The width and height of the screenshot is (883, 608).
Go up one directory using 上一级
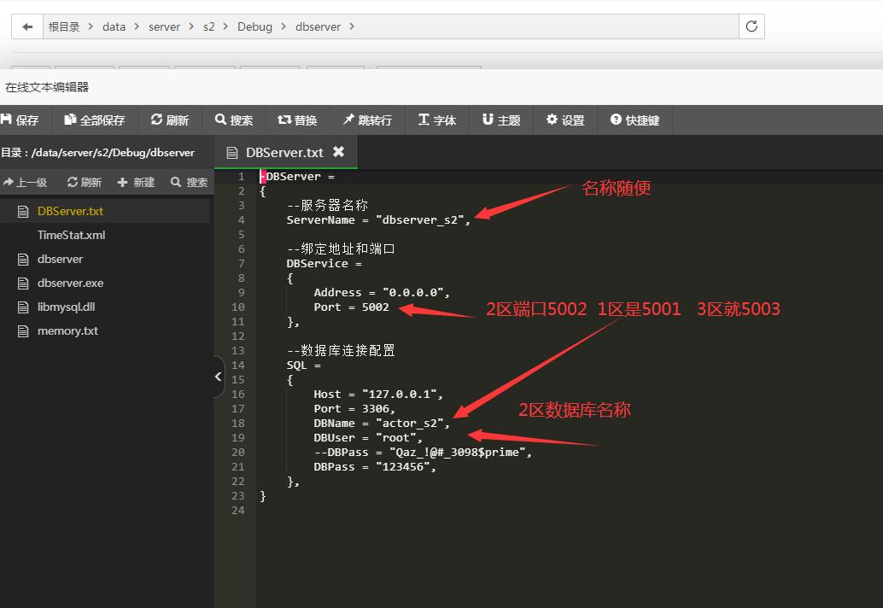coord(26,181)
